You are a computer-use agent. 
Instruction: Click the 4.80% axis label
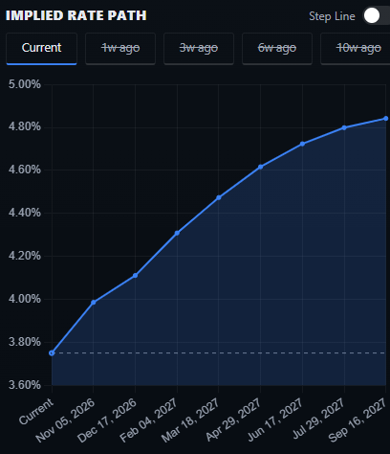(x=25, y=126)
